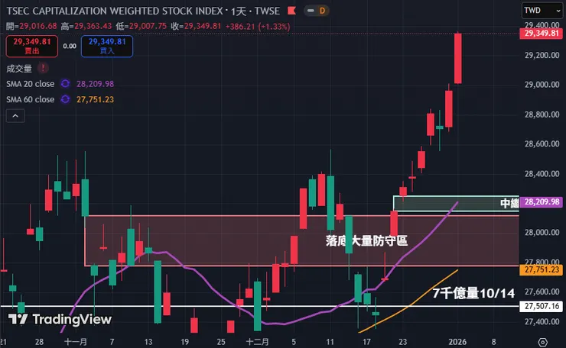Select the SMA 20 close indicator label

(x=31, y=84)
